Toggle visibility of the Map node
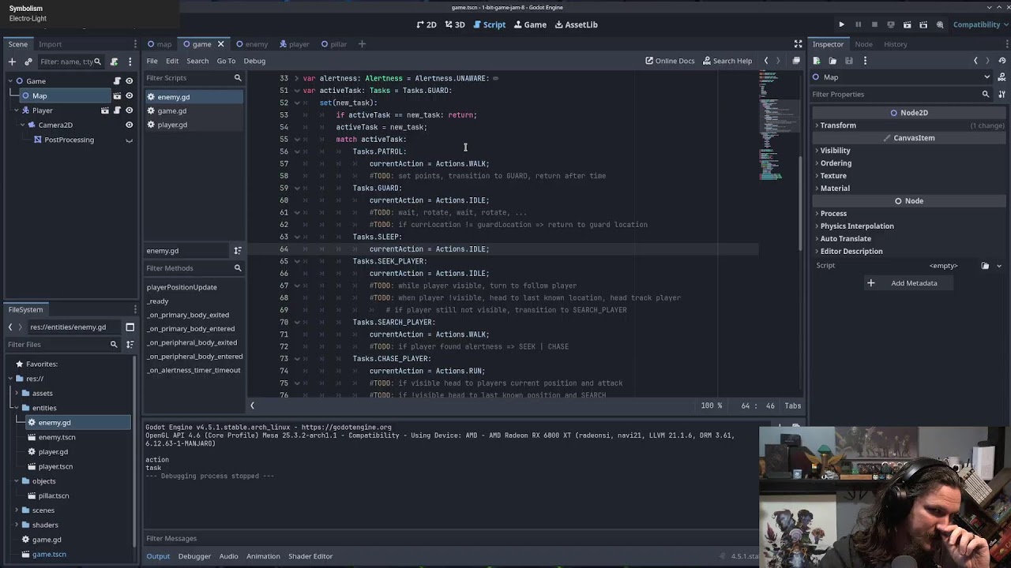This screenshot has height=568, width=1011. point(130,95)
